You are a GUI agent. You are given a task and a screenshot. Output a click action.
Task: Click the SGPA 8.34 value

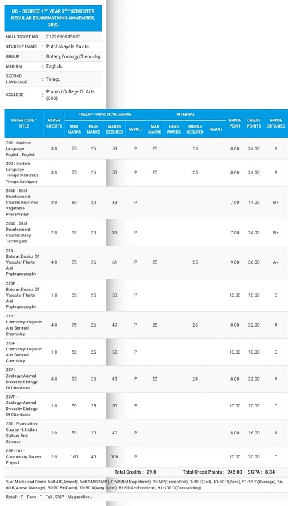click(261, 472)
